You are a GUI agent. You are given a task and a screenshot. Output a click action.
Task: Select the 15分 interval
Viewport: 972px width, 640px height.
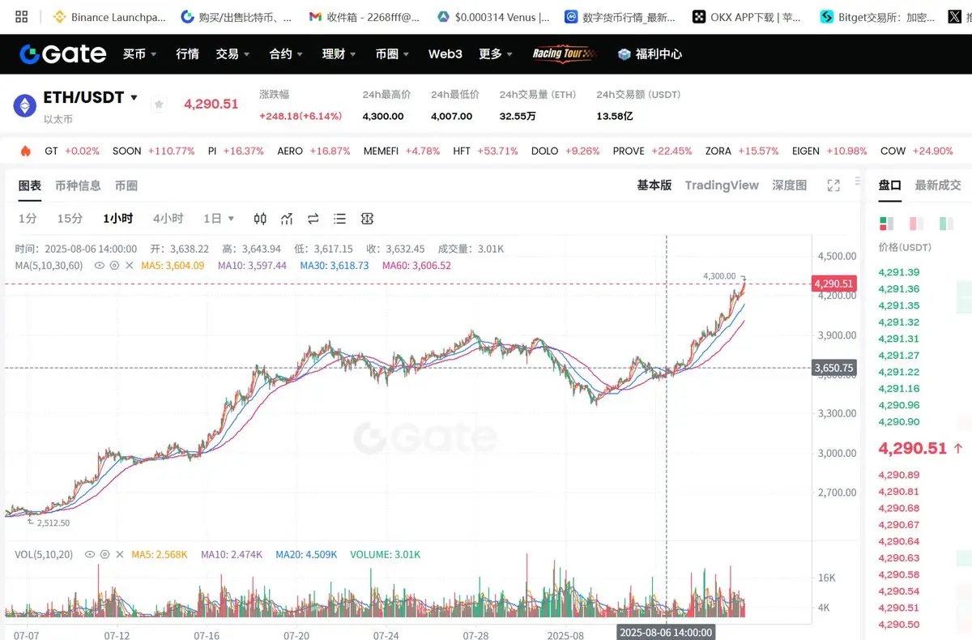pyautogui.click(x=70, y=219)
